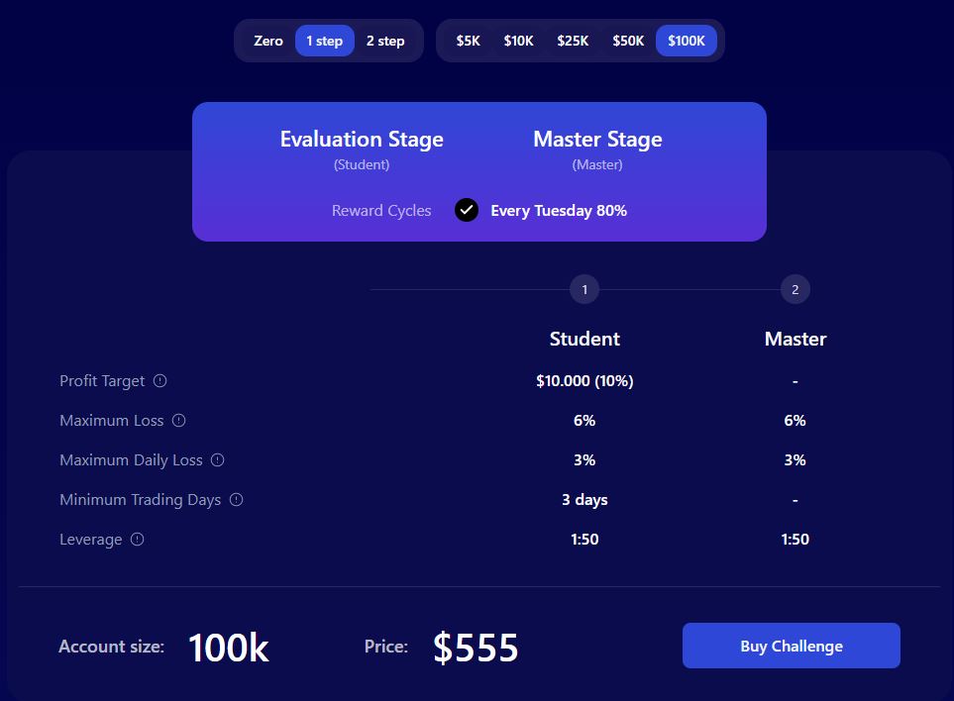Select the $5K account size
954x701 pixels.
click(x=468, y=41)
